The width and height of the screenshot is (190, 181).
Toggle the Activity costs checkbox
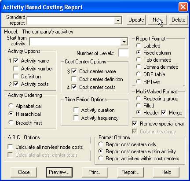click(x=16, y=84)
